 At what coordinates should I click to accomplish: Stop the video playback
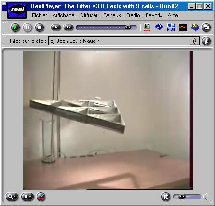click(40, 27)
